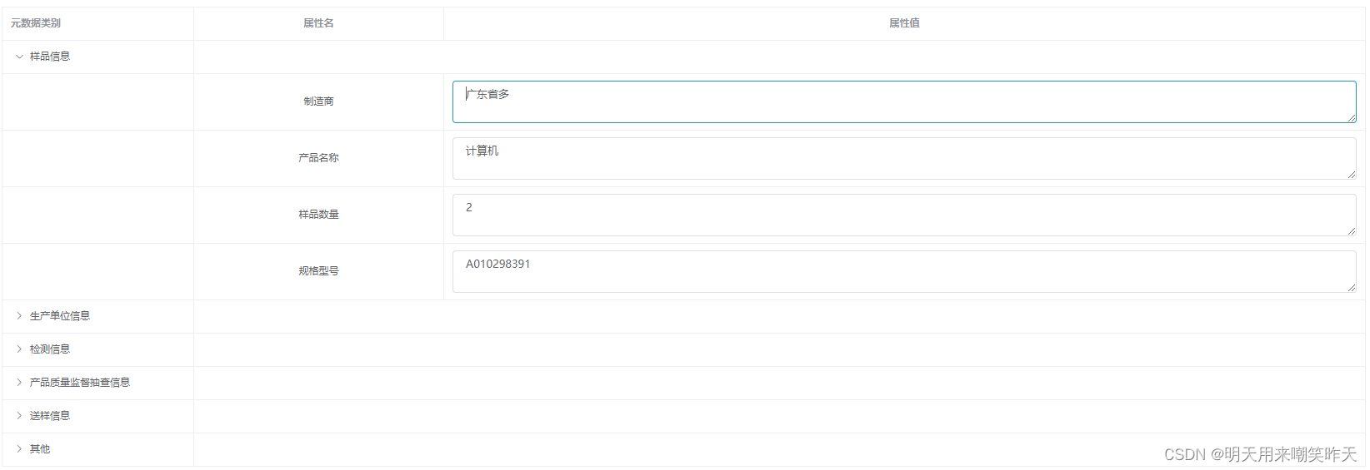Click resize grip on 规格型号 textarea
The height and width of the screenshot is (470, 1370).
[1352, 288]
